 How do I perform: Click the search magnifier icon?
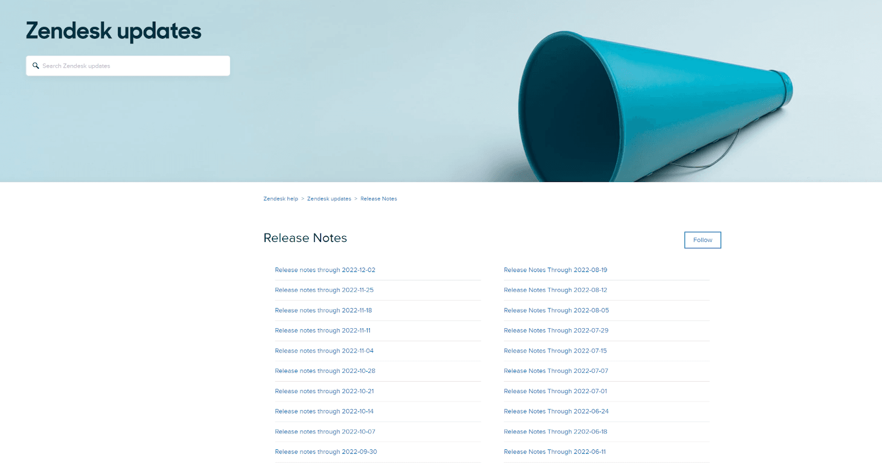pyautogui.click(x=36, y=66)
